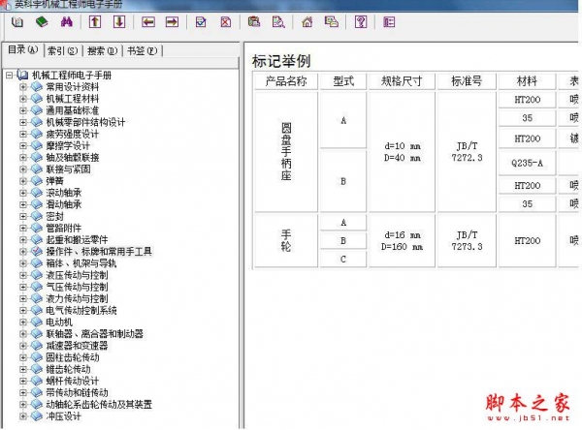Viewport: 582px width, 430px height.
Task: Click the down arrow toolbar button
Action: [x=119, y=22]
